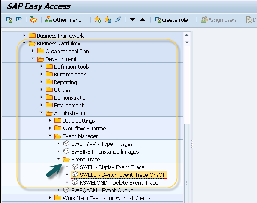The width and height of the screenshot is (257, 203).
Task: Open RSWELOGD - Delete Event Trace
Action: [x=119, y=182]
